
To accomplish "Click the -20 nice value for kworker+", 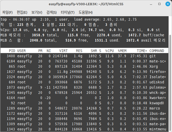I will click(x=48, y=98).
